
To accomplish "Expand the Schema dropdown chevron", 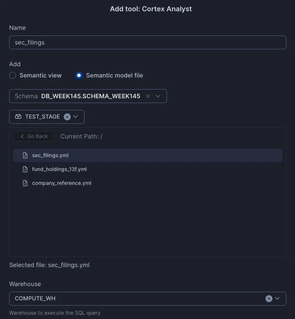I will pos(158,96).
